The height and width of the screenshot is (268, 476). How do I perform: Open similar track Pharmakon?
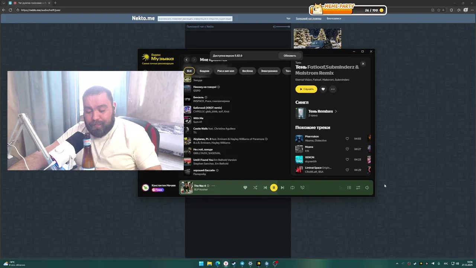312,137
